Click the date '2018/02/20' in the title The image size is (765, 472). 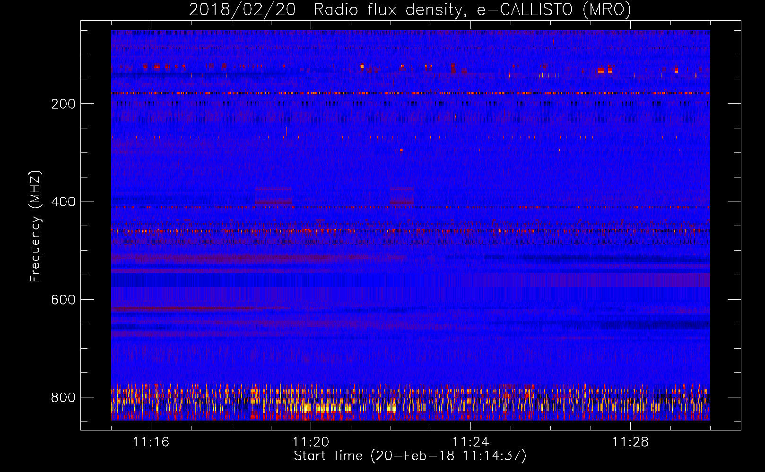click(x=243, y=9)
